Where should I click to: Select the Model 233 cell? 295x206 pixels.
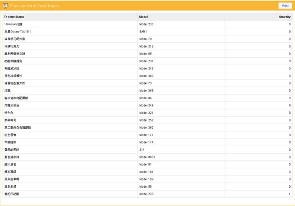[x=146, y=194]
